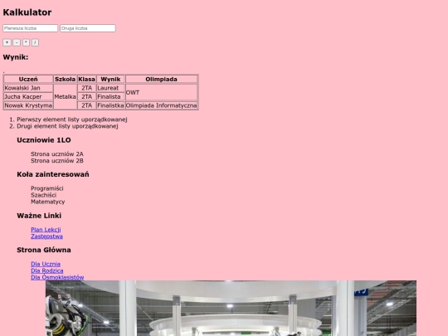Click the 'Druga liczba' input field

tap(88, 28)
